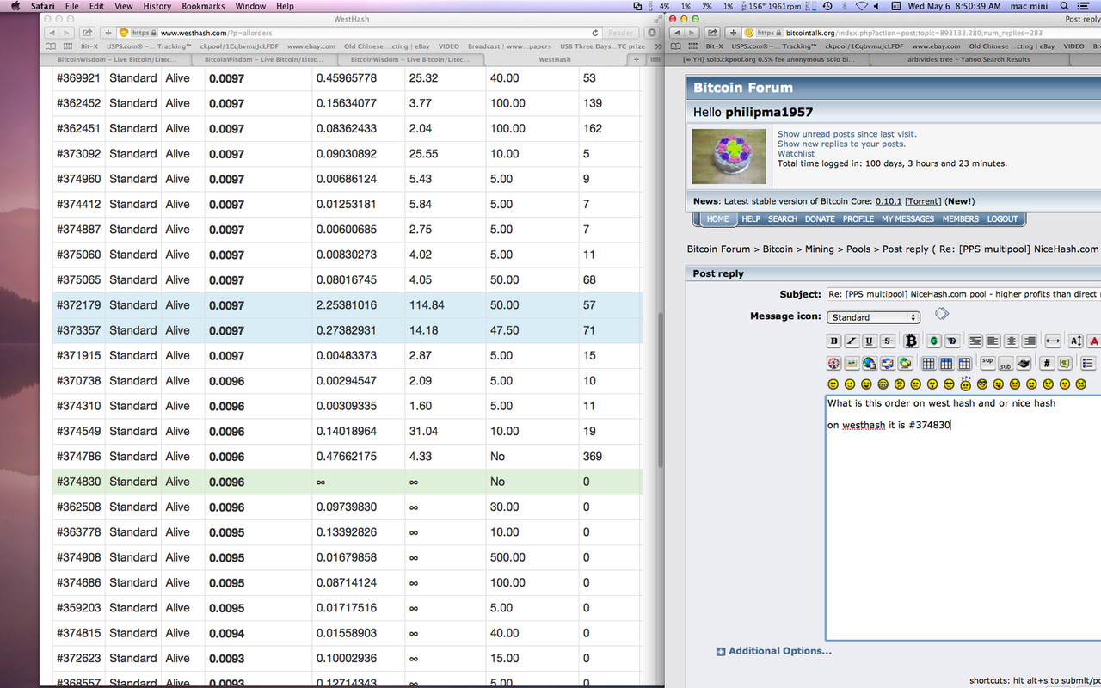Open forum SEARCH navigation button

[783, 219]
